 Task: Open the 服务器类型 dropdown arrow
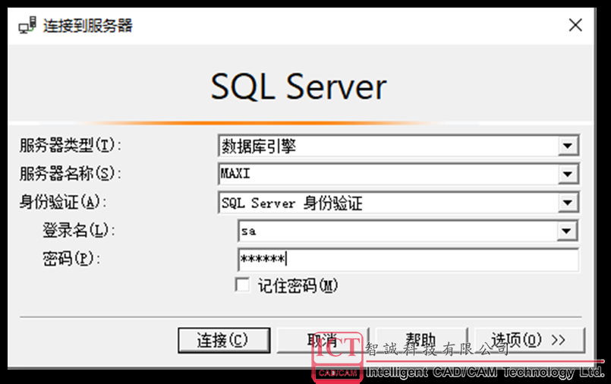coord(568,146)
